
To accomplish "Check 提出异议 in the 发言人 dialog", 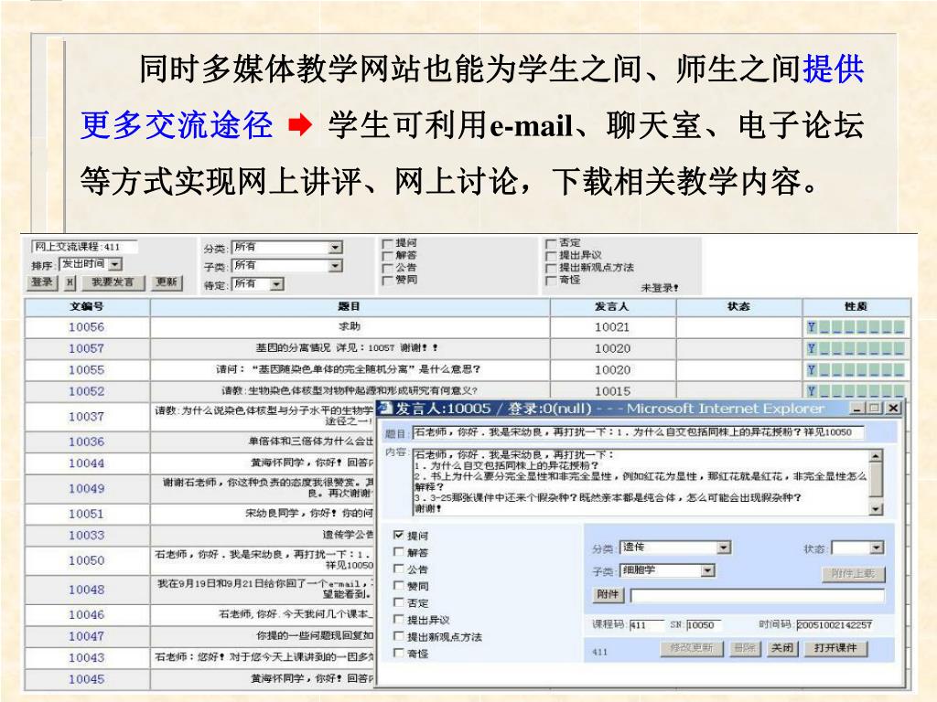I will (x=399, y=619).
